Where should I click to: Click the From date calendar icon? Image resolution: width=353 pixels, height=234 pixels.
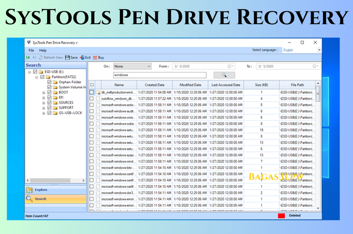tap(229, 66)
